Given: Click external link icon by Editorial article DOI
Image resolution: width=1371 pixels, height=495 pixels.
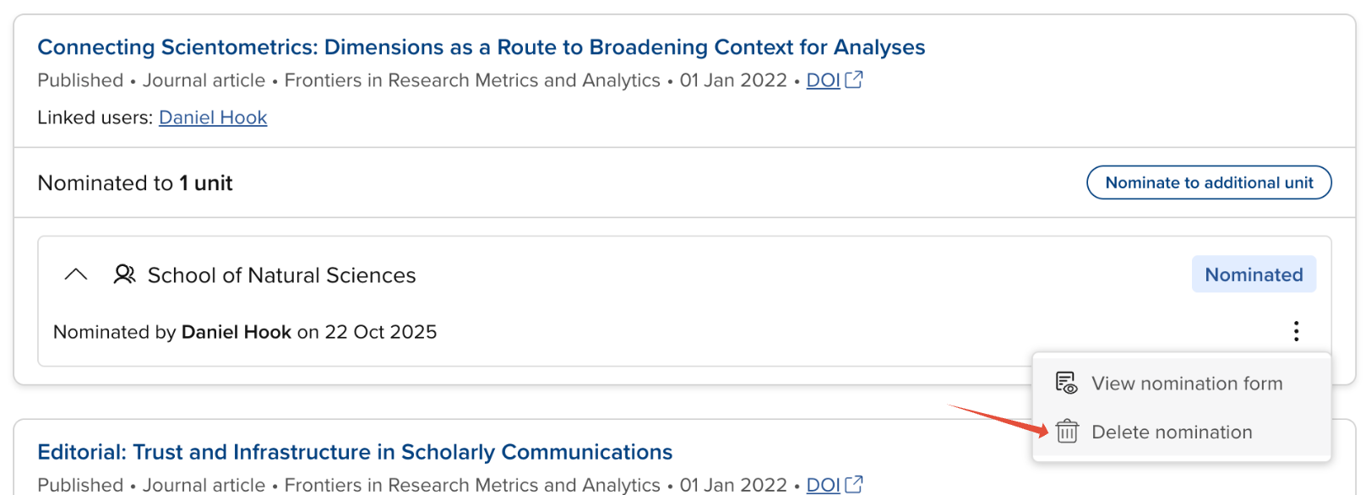Looking at the screenshot, I should click(x=854, y=484).
